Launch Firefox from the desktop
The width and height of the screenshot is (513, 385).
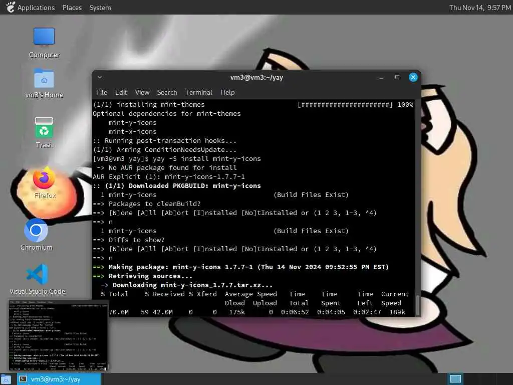click(x=45, y=182)
